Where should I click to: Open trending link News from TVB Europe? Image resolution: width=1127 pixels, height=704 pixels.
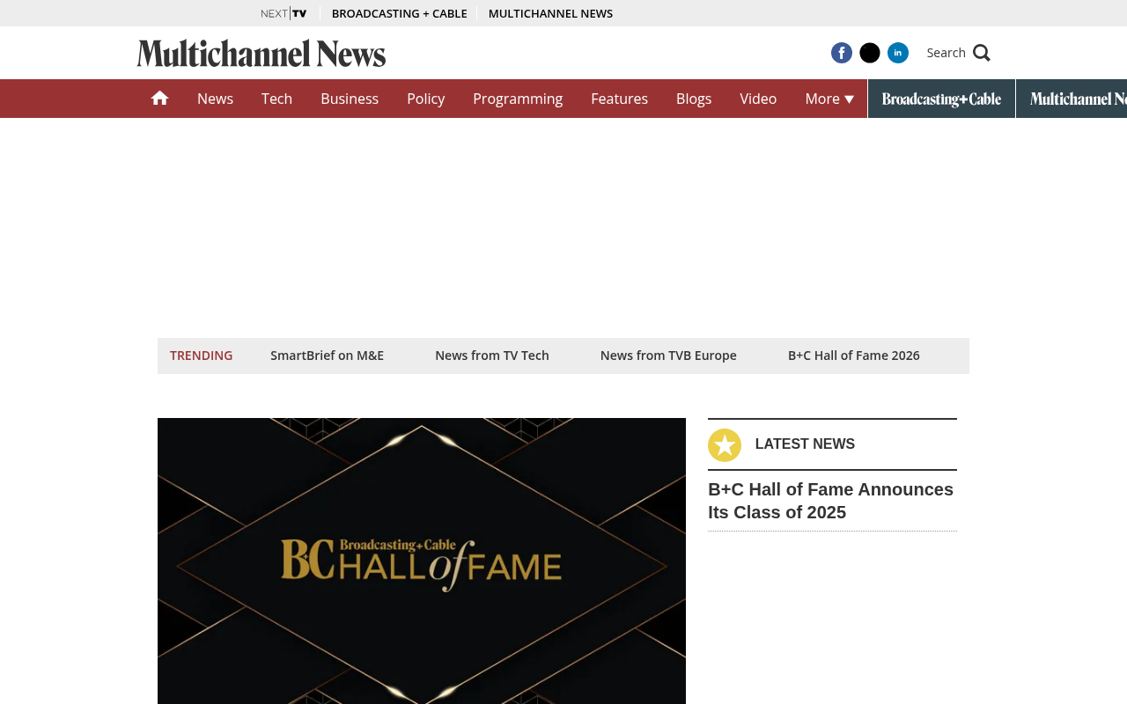click(x=668, y=356)
